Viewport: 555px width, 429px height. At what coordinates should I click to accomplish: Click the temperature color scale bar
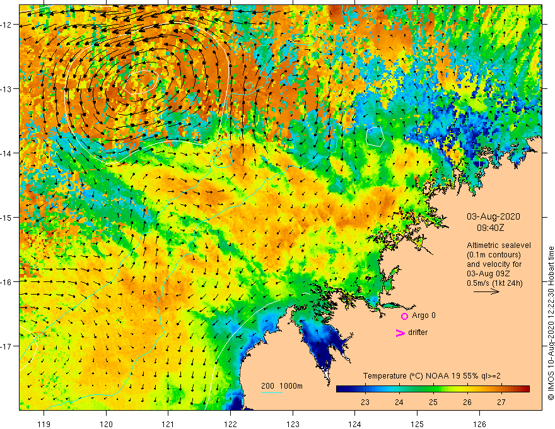(433, 389)
